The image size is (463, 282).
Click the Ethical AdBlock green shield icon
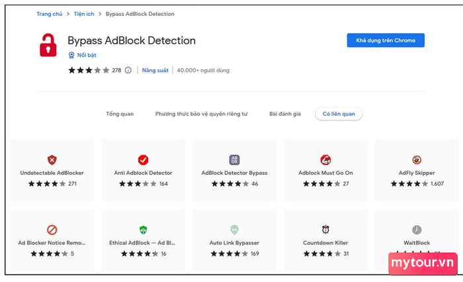pos(144,230)
